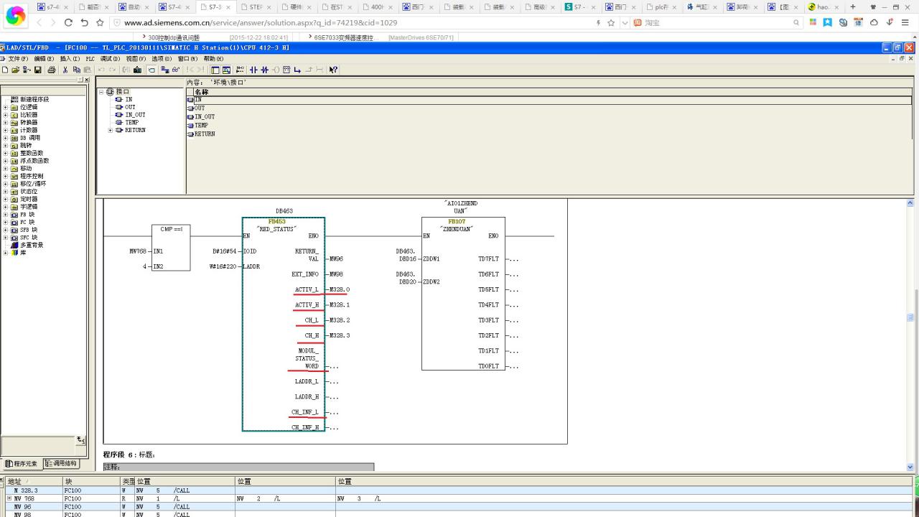The width and height of the screenshot is (919, 517).
Task: Click the browser address bar URL
Action: 261,22
